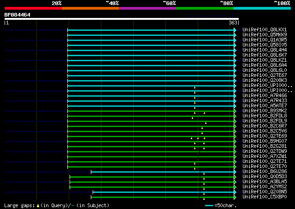295x209 pixels.
Task: Click the ~80% legend label
Action: pos(226,3)
